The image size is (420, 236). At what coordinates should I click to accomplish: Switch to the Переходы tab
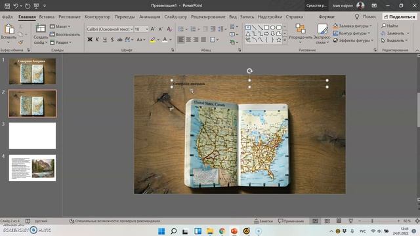125,16
